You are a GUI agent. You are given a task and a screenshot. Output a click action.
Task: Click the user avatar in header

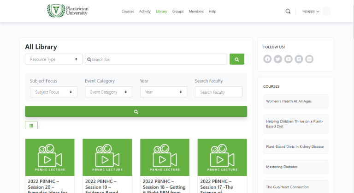coord(326,12)
